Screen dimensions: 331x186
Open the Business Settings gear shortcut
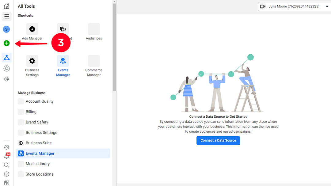tap(32, 66)
